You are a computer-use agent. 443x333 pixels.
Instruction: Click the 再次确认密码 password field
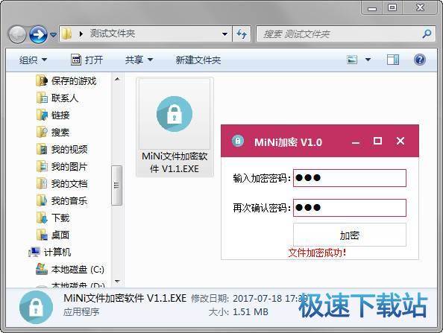(350, 208)
